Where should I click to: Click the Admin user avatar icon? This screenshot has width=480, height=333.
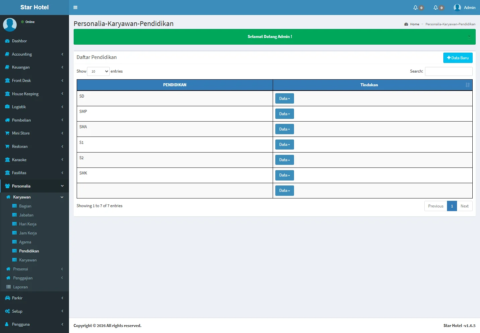(x=457, y=7)
